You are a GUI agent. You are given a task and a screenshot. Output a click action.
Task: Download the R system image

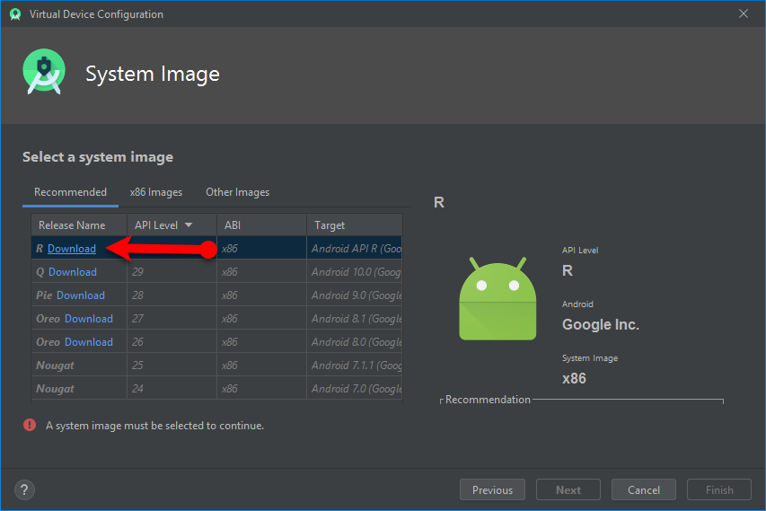pos(72,249)
